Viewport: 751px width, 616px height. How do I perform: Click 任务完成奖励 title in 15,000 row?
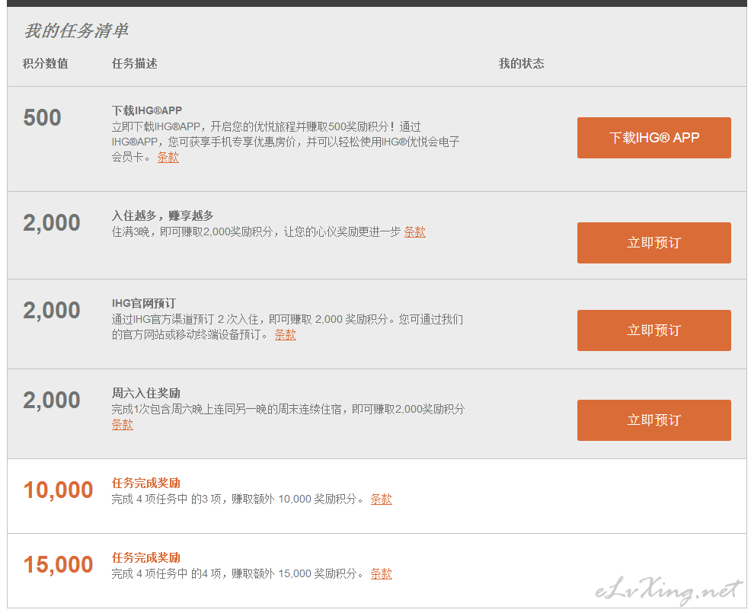pos(146,557)
